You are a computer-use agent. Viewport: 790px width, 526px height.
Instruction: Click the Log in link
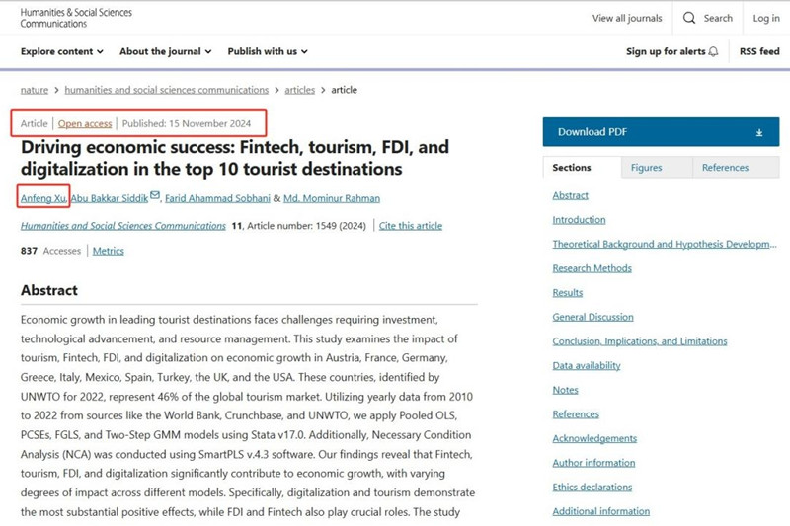[x=766, y=18]
